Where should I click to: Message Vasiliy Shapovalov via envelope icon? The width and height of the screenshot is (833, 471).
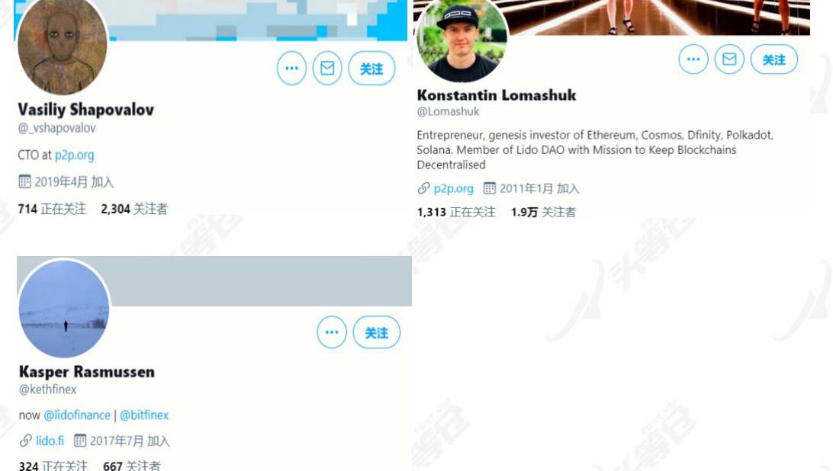coord(327,68)
